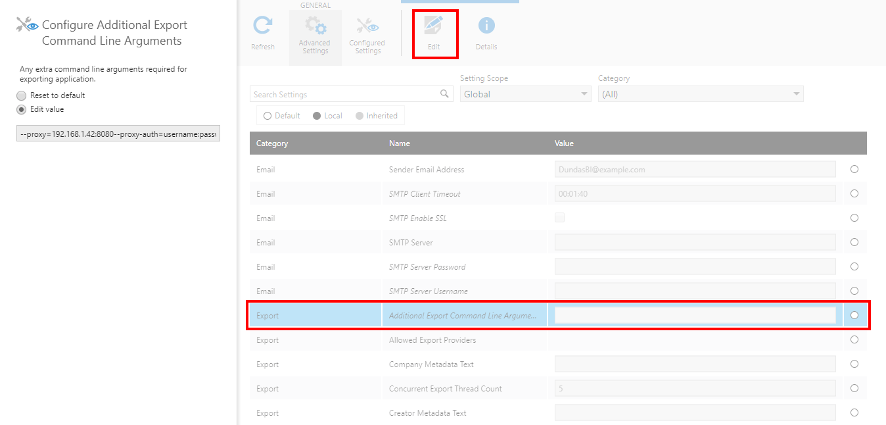Click the SMTP Client Timeout value field

tap(695, 193)
